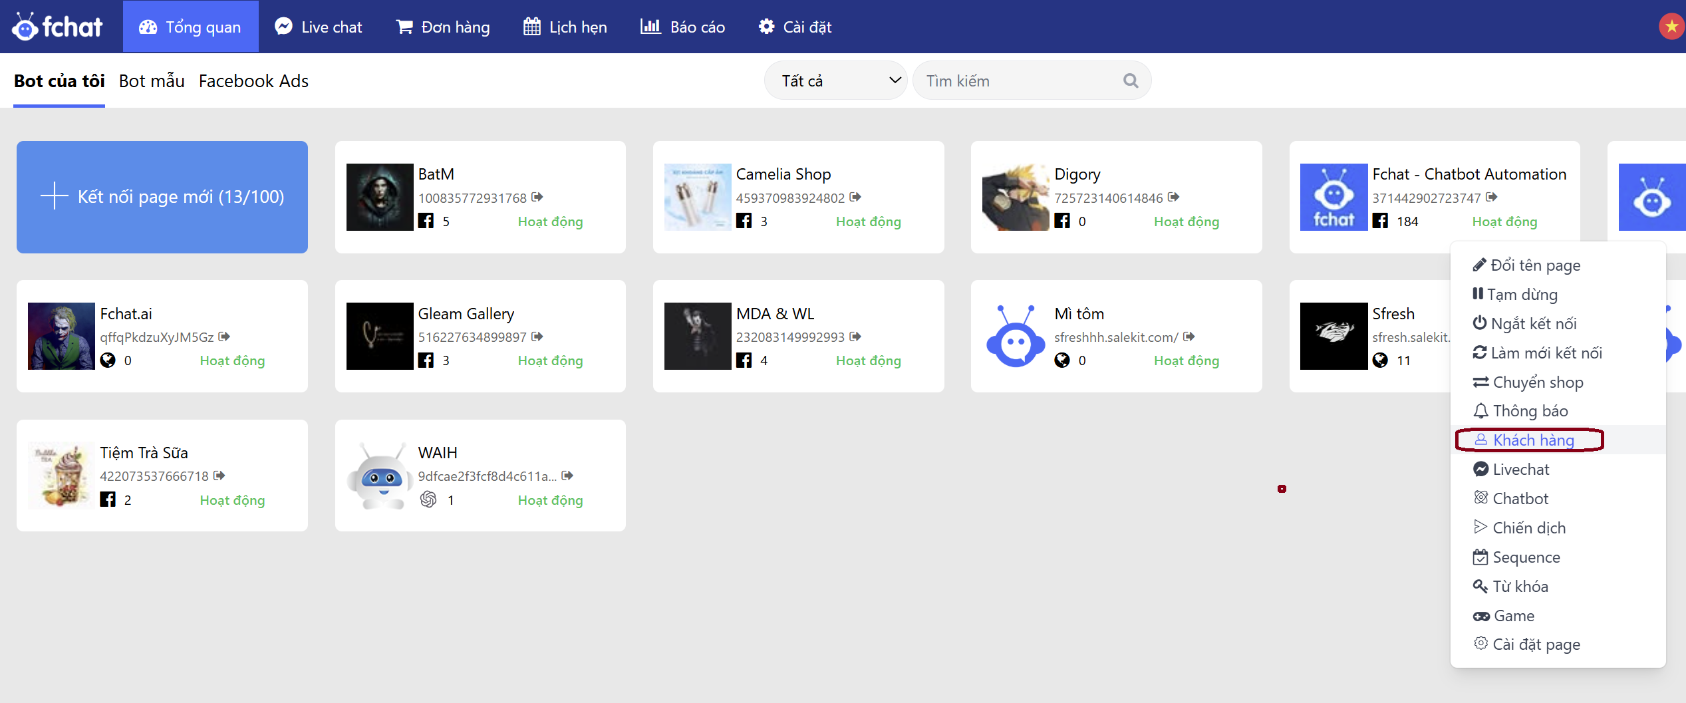Click Kết nối page mới button

[x=162, y=197]
